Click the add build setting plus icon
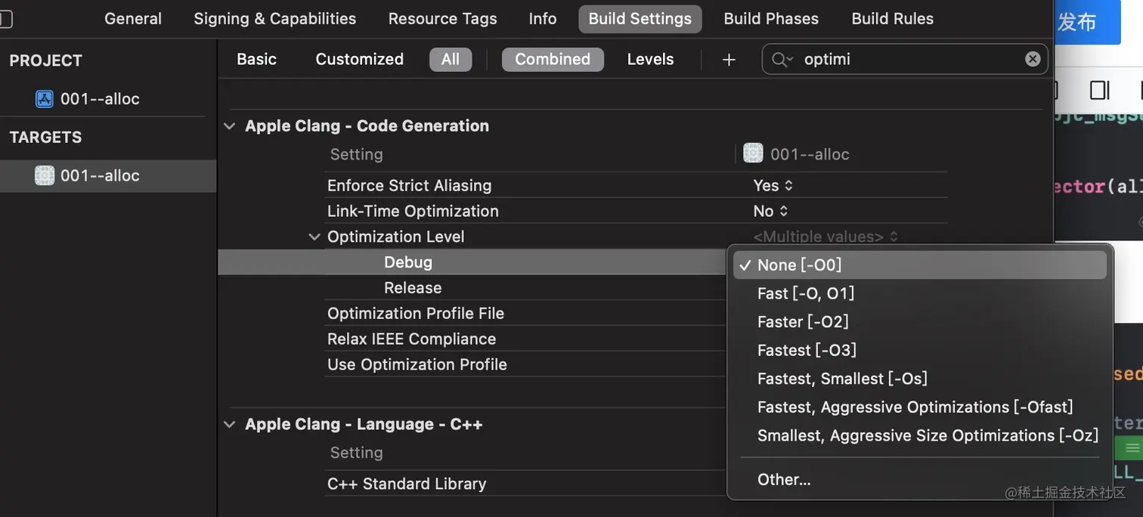This screenshot has width=1143, height=517. (729, 60)
